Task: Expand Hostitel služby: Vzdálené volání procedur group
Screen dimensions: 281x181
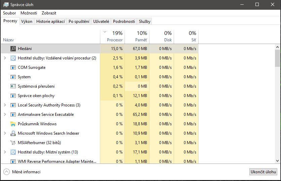Action: coord(5,58)
